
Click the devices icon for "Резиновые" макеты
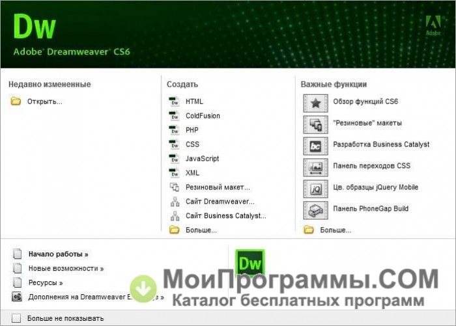point(315,124)
